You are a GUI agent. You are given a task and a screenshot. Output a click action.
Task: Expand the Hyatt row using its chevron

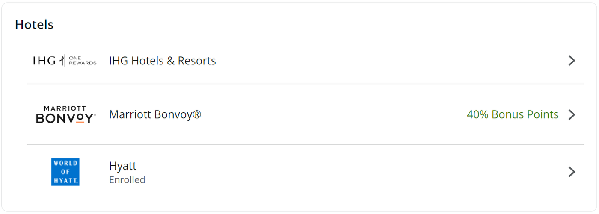click(x=572, y=172)
